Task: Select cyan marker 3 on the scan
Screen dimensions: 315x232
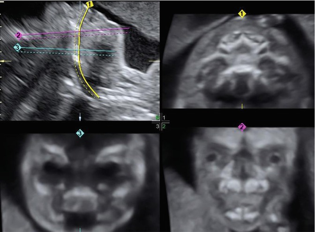Action: click(x=18, y=48)
